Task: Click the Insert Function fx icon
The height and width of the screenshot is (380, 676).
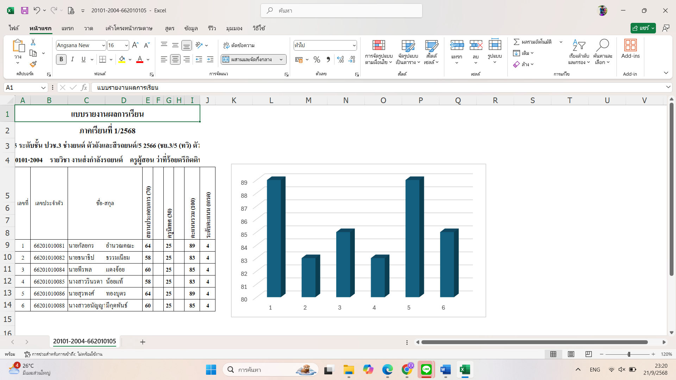Action: 84,87
